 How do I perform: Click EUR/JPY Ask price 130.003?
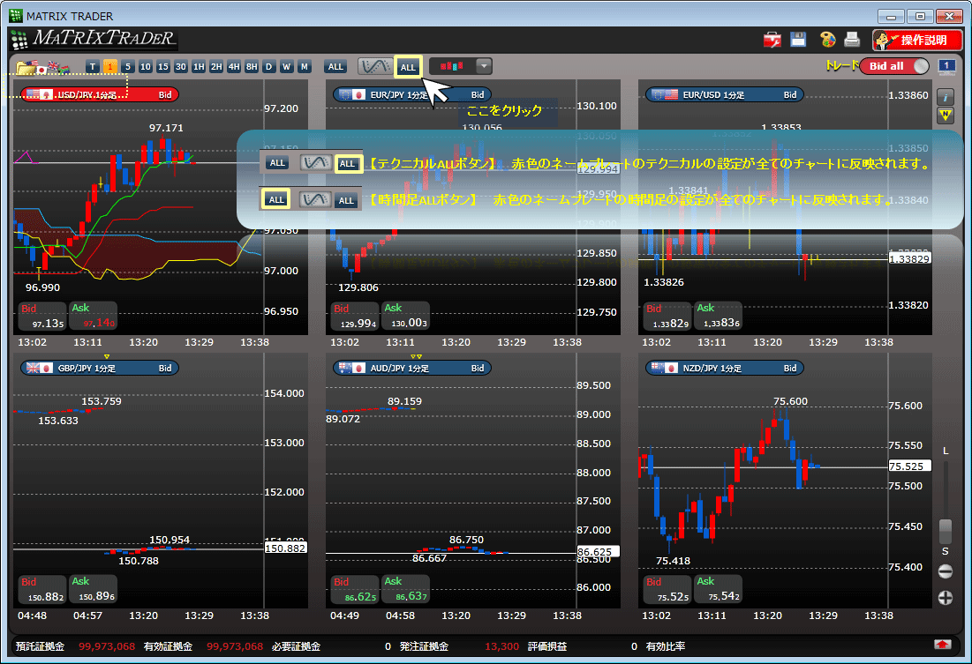[405, 316]
